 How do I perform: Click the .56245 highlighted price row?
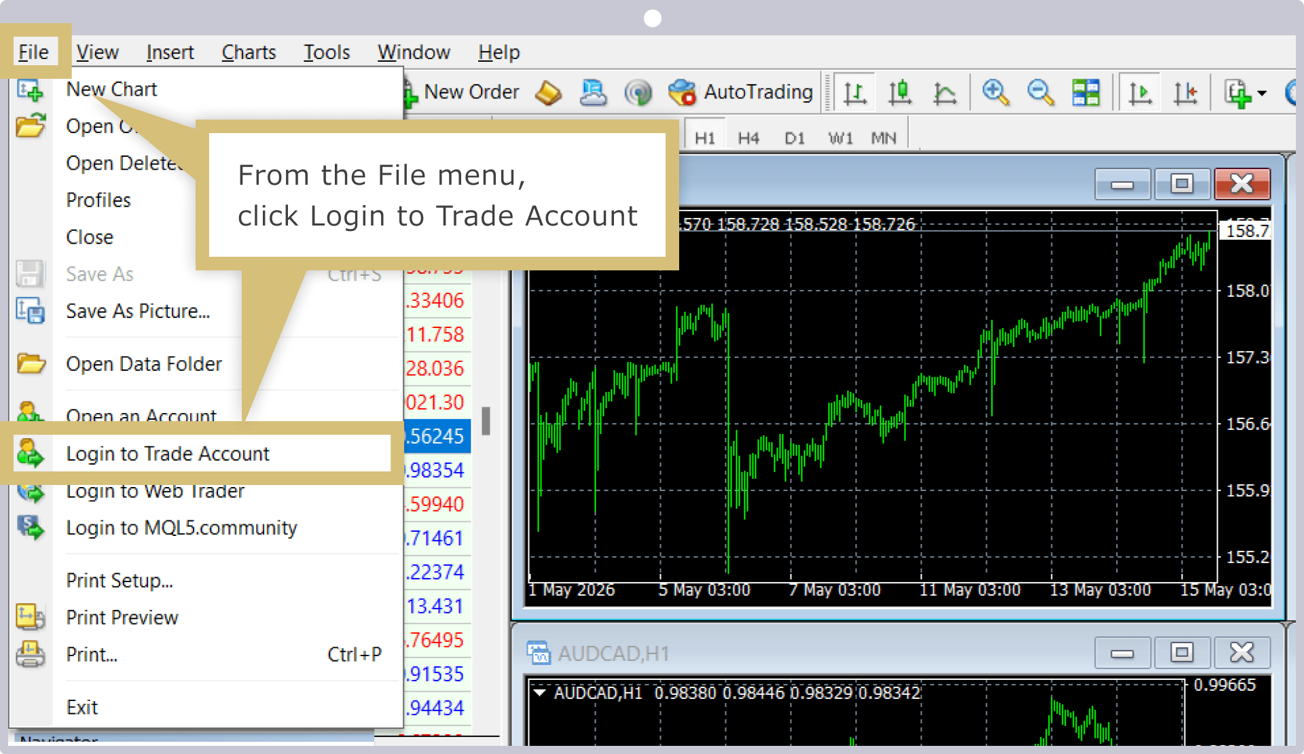[x=436, y=436]
